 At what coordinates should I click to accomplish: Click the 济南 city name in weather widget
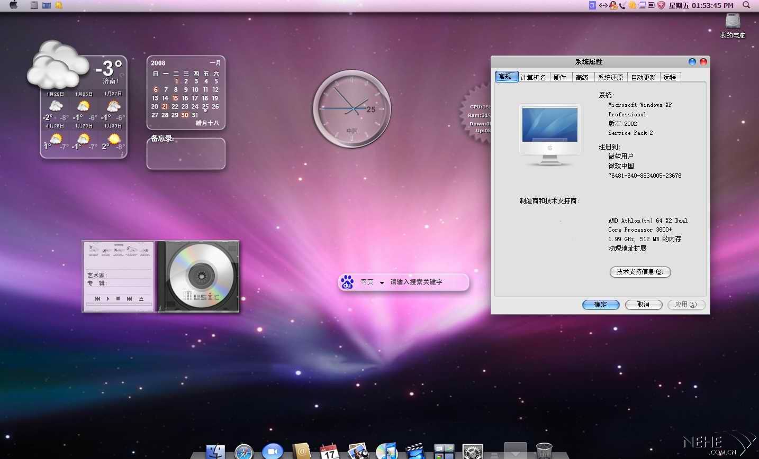pos(110,81)
